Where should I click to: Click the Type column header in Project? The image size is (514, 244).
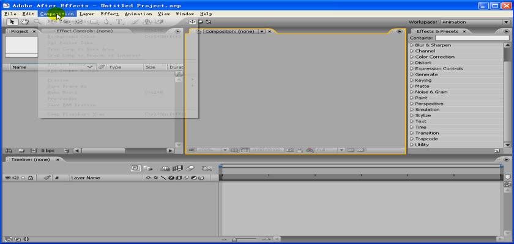(x=115, y=67)
